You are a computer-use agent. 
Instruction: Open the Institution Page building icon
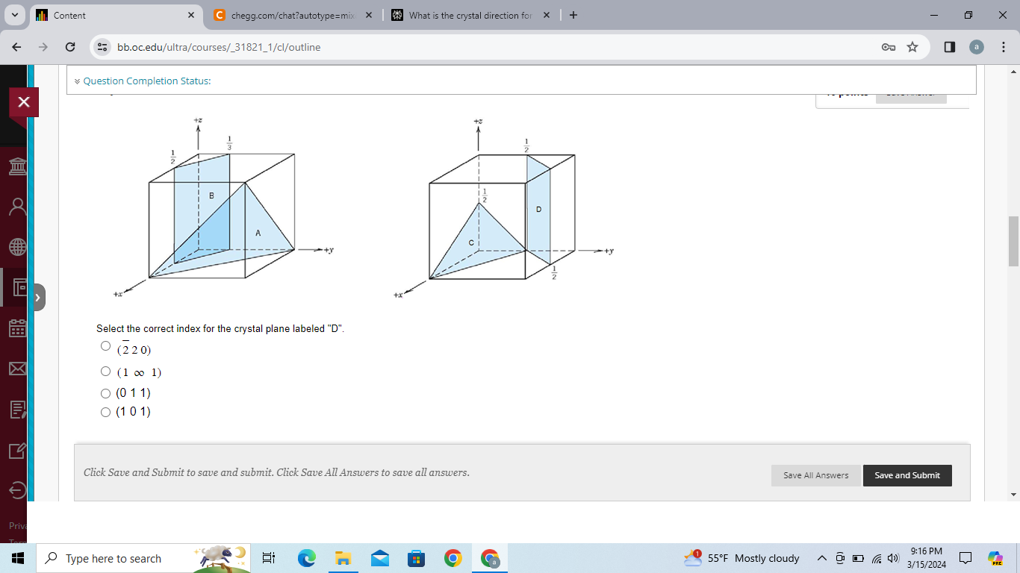(x=17, y=166)
